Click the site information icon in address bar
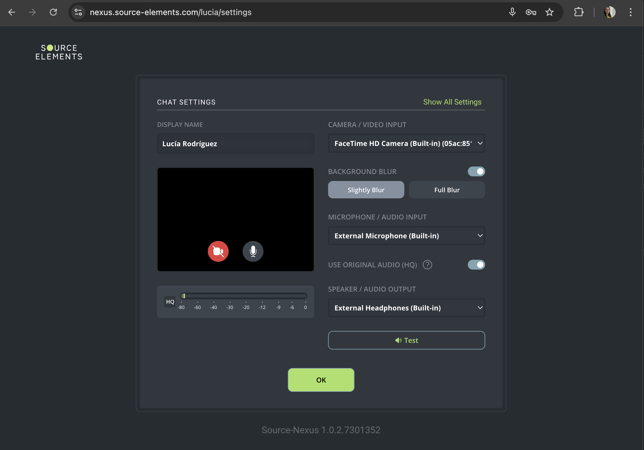The width and height of the screenshot is (644, 450). pyautogui.click(x=78, y=12)
